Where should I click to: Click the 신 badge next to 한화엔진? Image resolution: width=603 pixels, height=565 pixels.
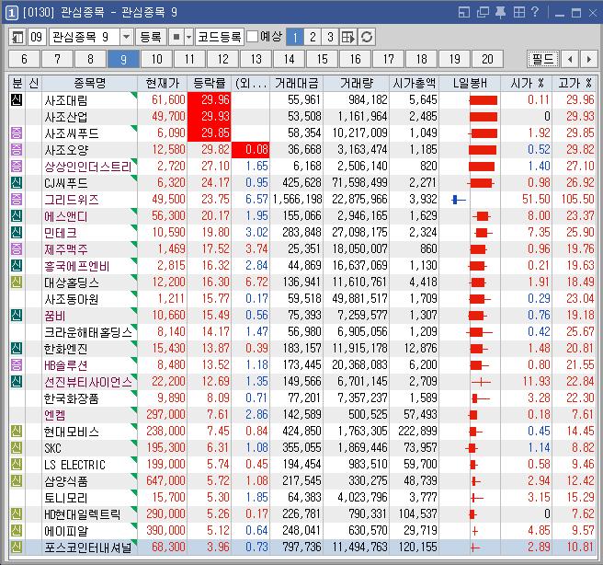[x=17, y=348]
